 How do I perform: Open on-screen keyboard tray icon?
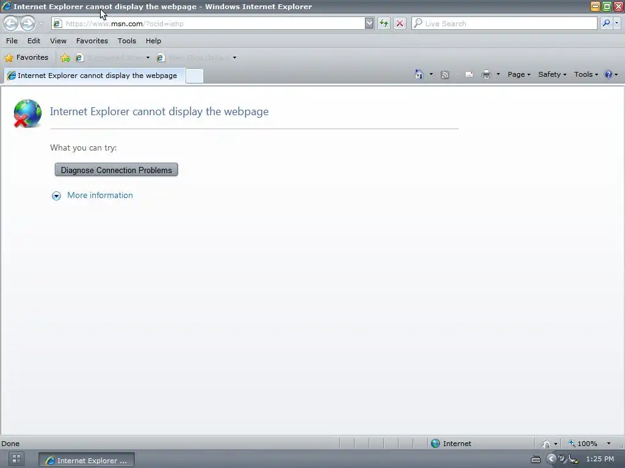point(536,459)
